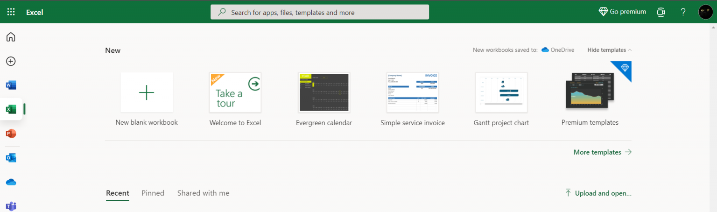Click the Create new plus icon in sidebar
717x212 pixels.
coord(11,61)
